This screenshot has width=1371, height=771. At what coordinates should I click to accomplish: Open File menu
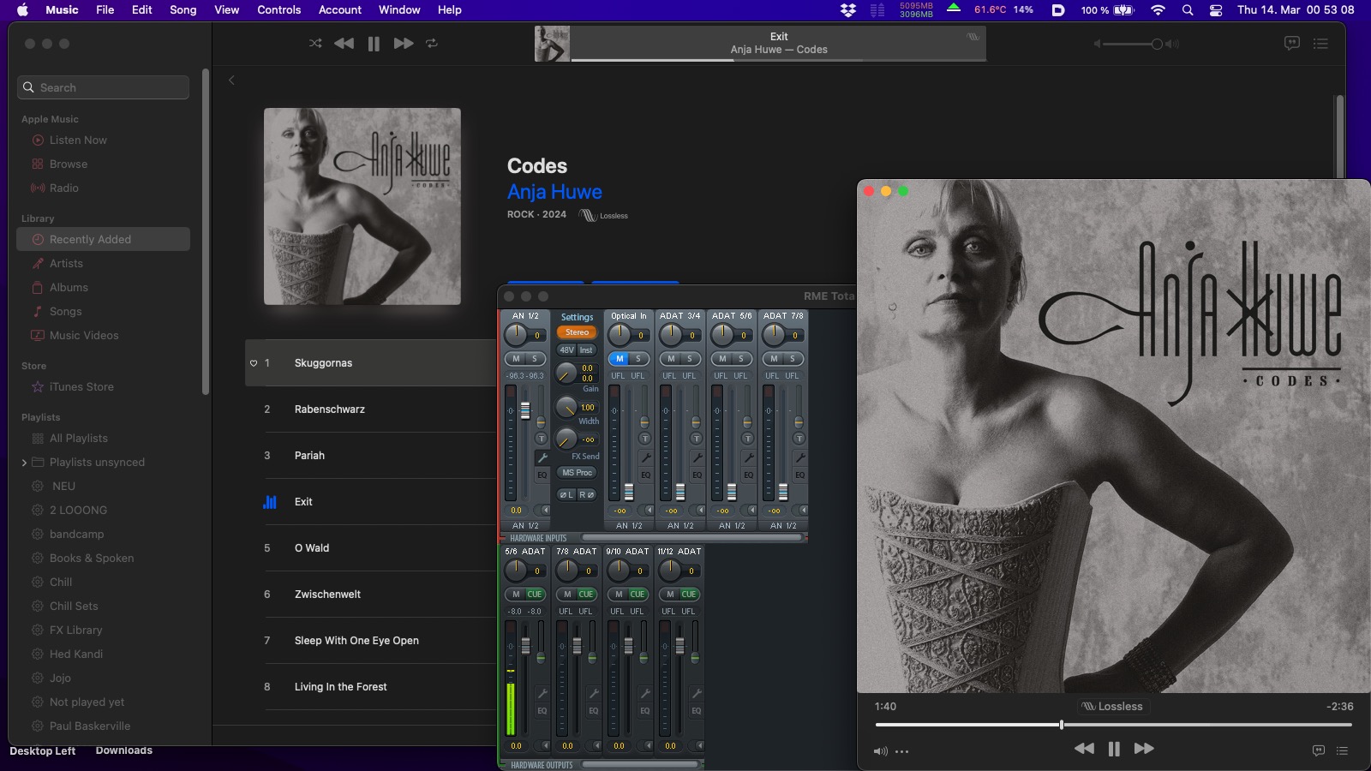click(x=105, y=10)
